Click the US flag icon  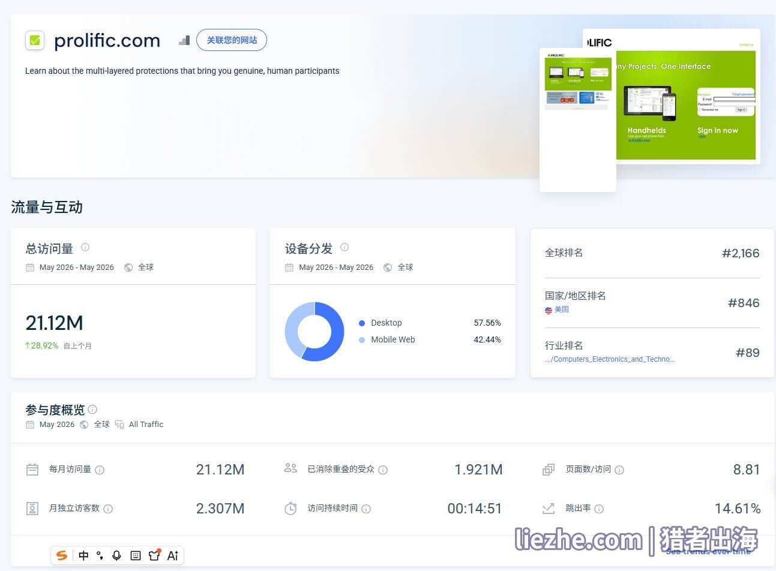click(549, 310)
